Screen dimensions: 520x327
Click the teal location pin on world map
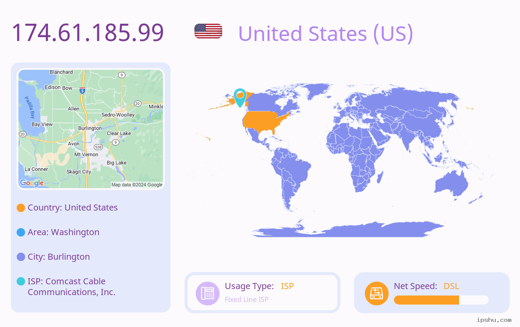tap(239, 97)
